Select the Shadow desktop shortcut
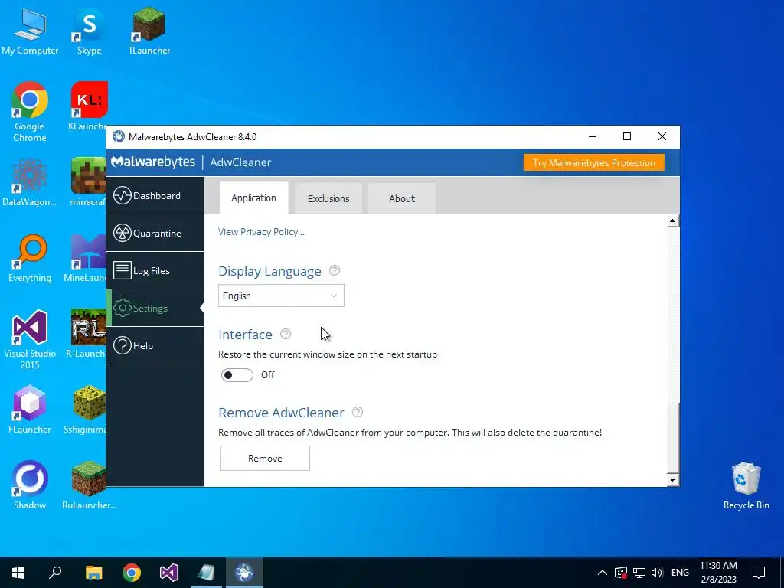Screen dimensions: 784x588 [30, 485]
